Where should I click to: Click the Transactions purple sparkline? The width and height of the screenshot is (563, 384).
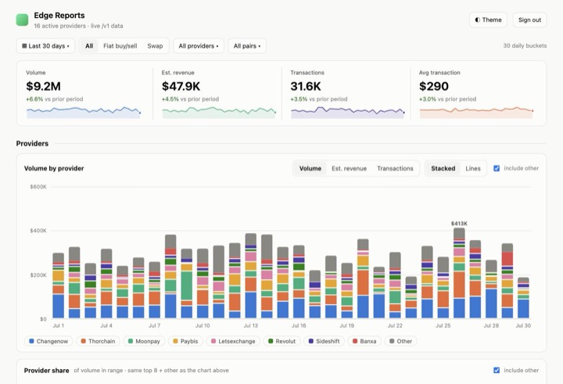tap(348, 113)
